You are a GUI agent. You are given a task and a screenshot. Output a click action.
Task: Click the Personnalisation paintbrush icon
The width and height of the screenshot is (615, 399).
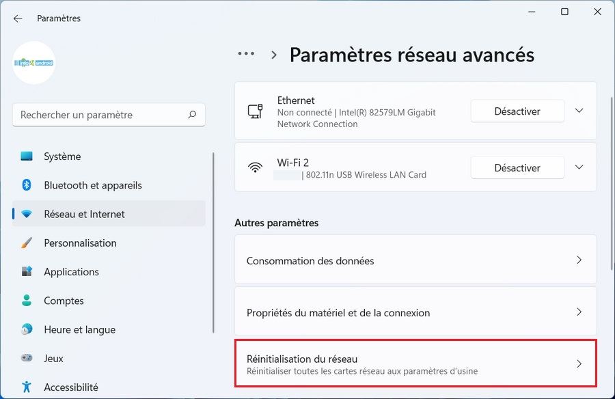pyautogui.click(x=27, y=243)
